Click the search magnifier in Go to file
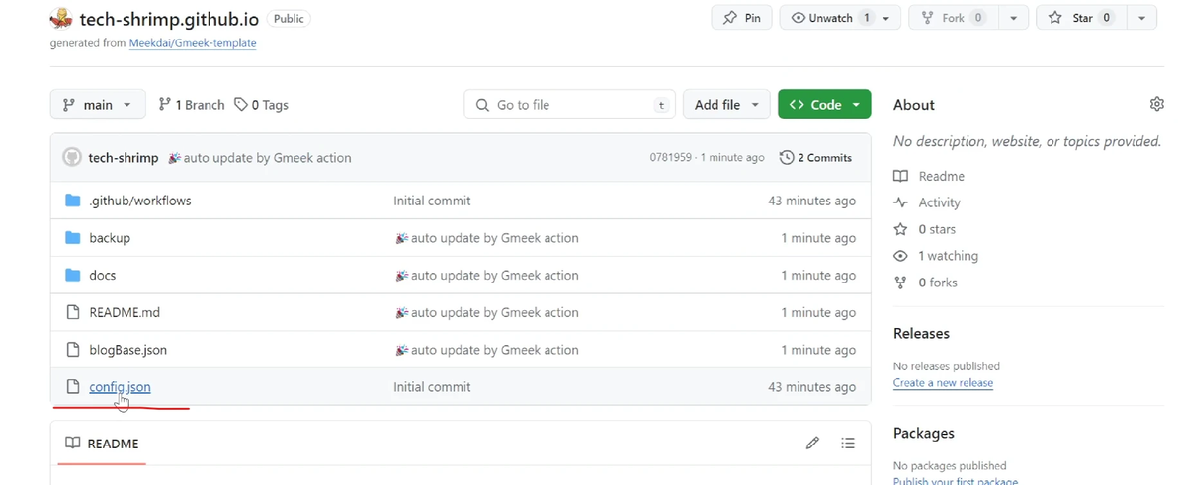Viewport: 1178px width, 485px height. (482, 105)
